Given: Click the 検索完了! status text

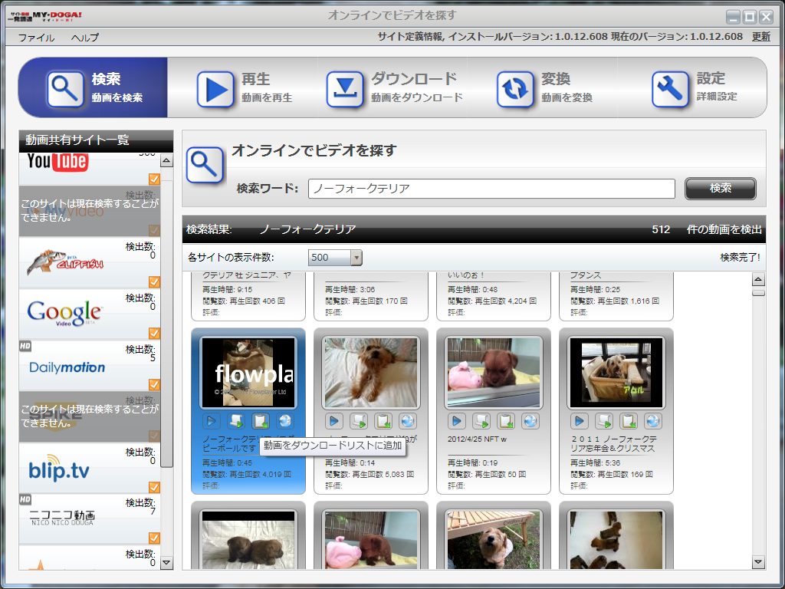Looking at the screenshot, I should 740,258.
